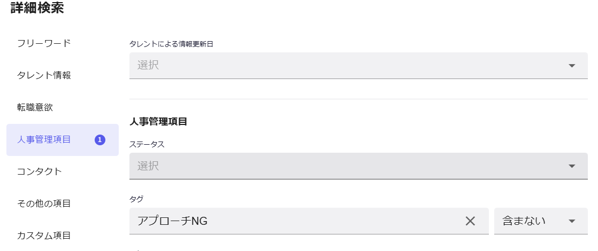Click the ステータス field label
Image resolution: width=598 pixels, height=251 pixels.
147,144
